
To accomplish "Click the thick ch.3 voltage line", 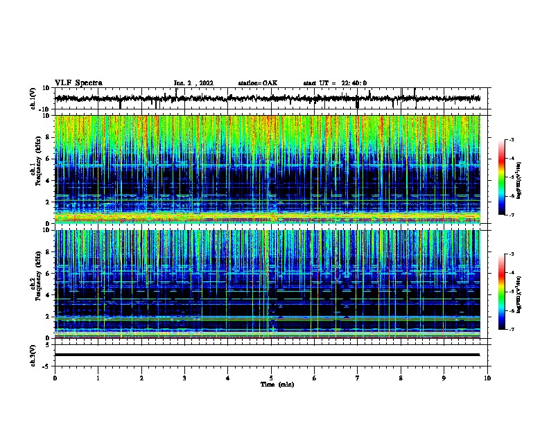I will point(268,355).
